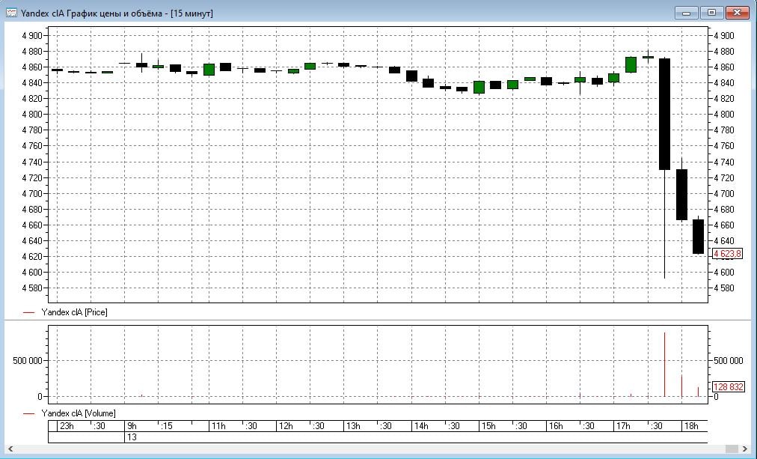Click the '13h' time axis label
Screen dimensions: 757x459
tap(353, 425)
